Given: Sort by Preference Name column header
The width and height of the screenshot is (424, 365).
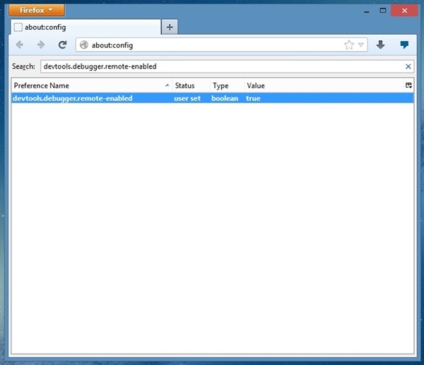Looking at the screenshot, I should [85, 85].
